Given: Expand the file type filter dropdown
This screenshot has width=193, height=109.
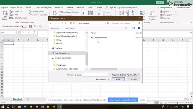Looking at the screenshot, I should 138,75.
